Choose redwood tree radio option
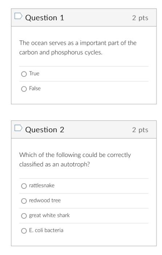This screenshot has width=162, height=255. [24, 201]
